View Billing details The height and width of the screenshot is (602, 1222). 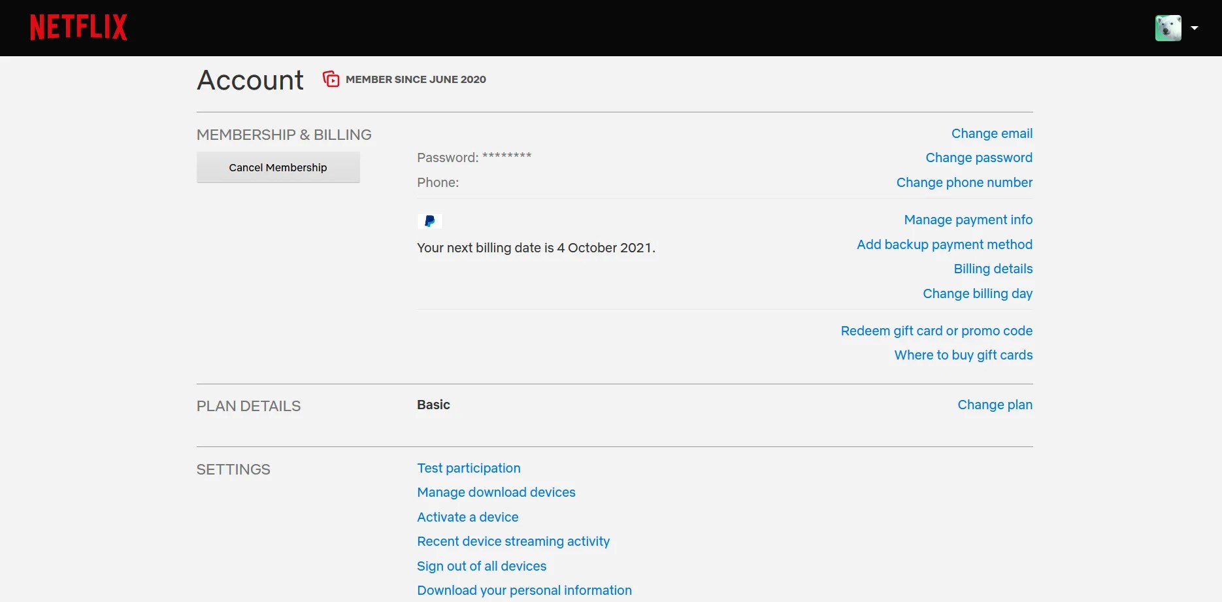click(x=993, y=269)
